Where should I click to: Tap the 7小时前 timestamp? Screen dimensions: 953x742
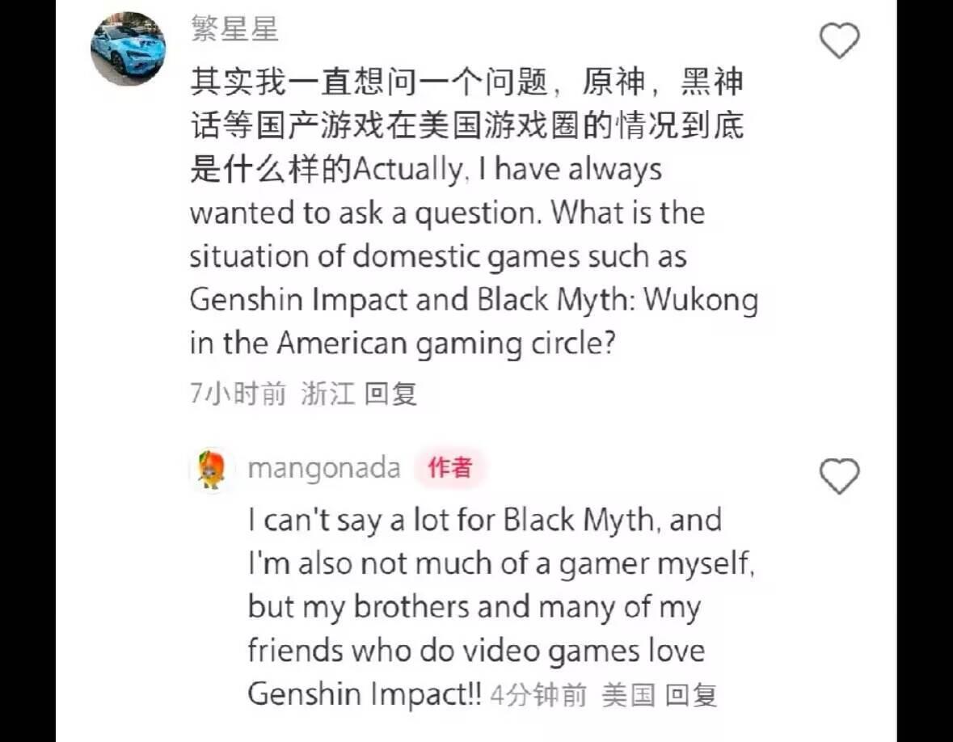tap(238, 394)
